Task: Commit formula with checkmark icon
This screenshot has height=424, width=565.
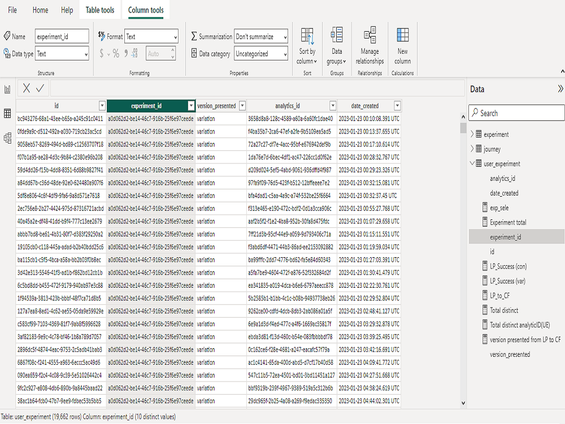Action: point(40,88)
